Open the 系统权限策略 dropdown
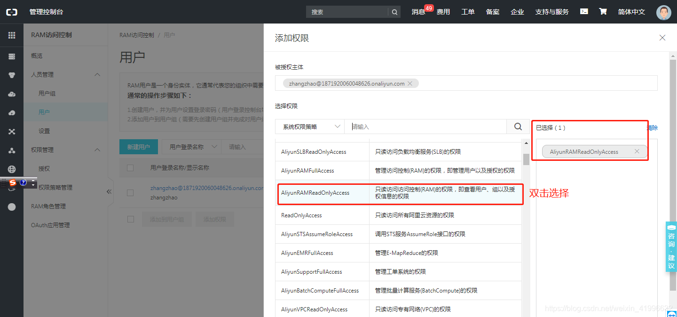677x317 pixels. coord(310,127)
